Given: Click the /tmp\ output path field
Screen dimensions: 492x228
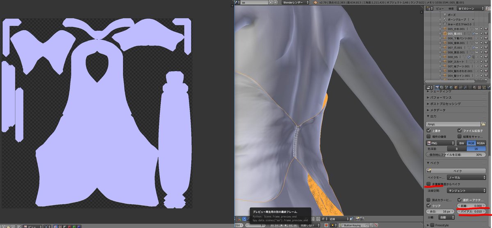Looking at the screenshot, I should click(453, 124).
